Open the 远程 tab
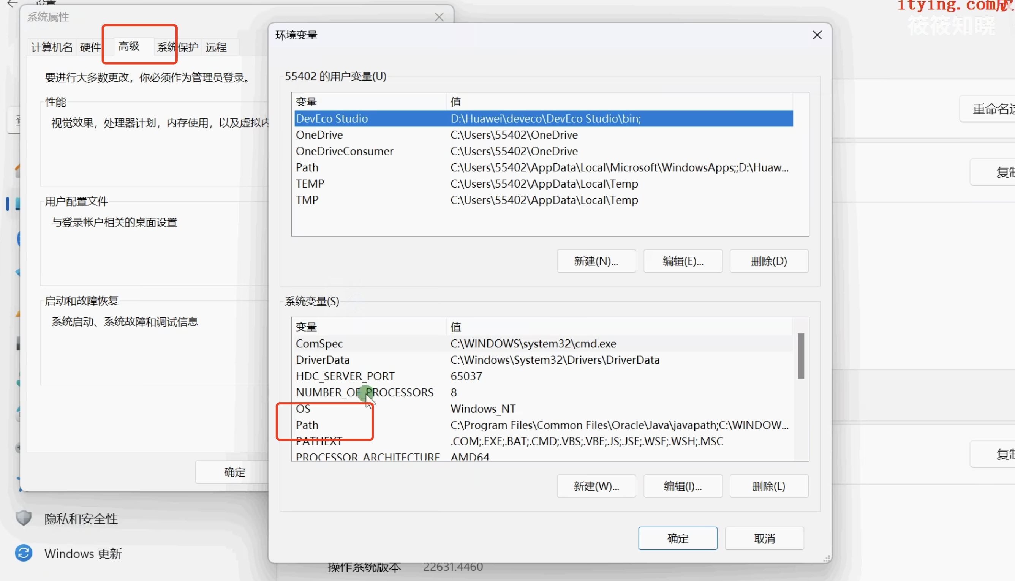Viewport: 1015px width, 581px height. click(x=216, y=47)
